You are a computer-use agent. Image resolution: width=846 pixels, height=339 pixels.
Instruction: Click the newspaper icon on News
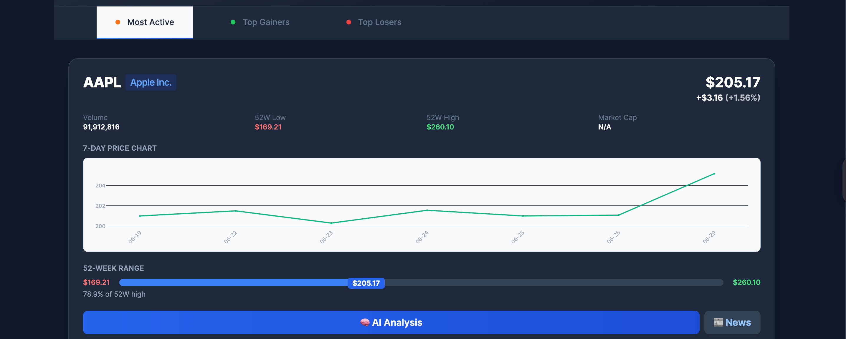[718, 322]
